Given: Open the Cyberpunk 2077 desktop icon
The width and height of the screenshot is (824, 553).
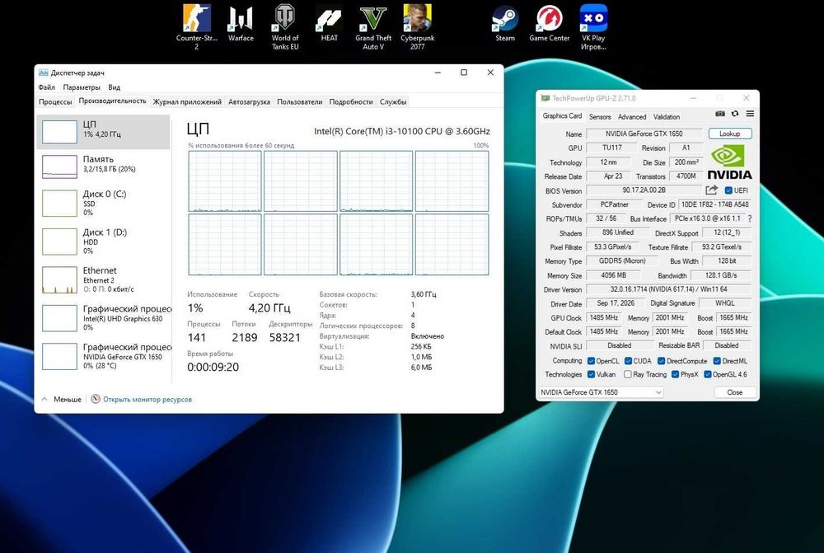Looking at the screenshot, I should (x=417, y=27).
